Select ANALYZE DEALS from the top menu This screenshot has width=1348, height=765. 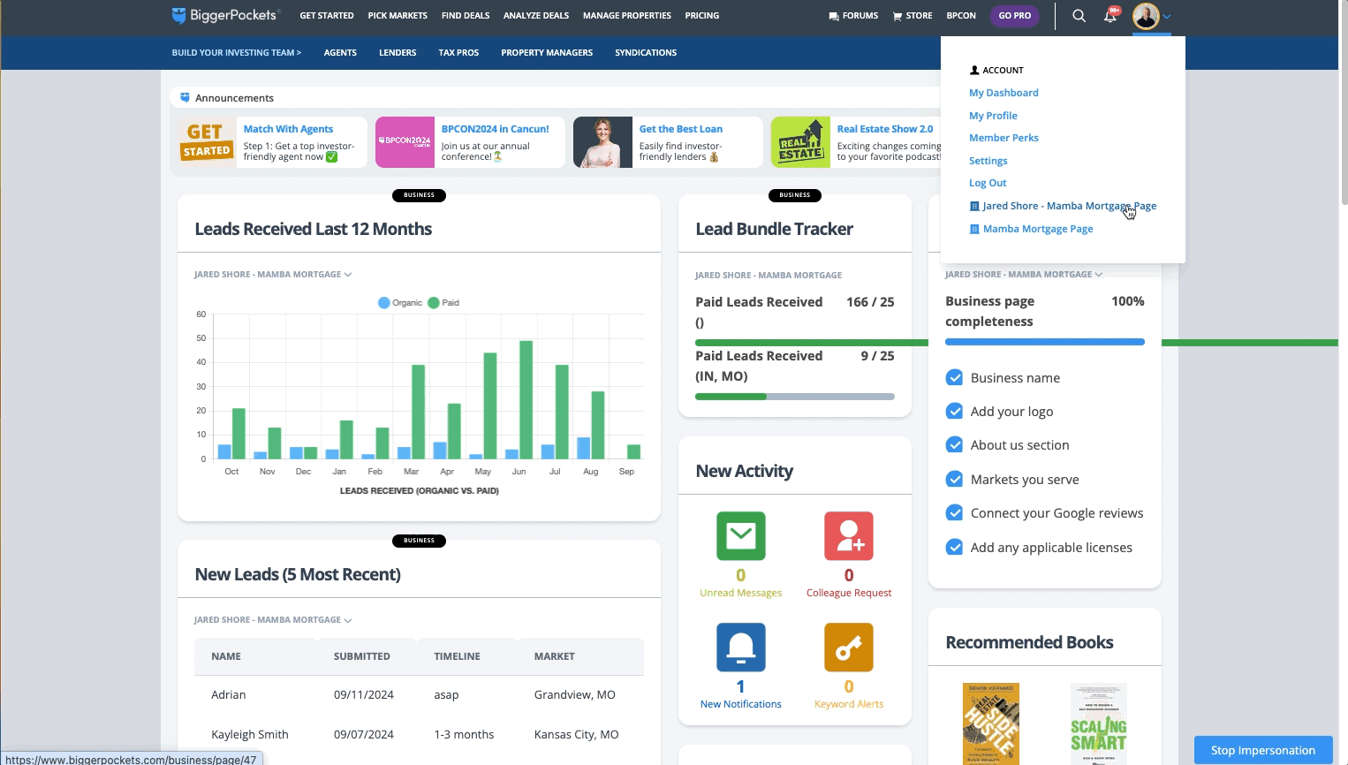tap(535, 15)
